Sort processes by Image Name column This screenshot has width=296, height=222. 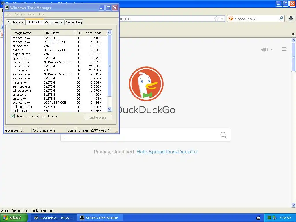26,33
